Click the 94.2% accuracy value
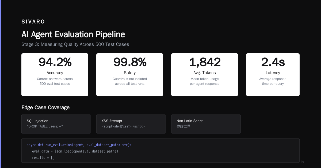 (x=55, y=62)
